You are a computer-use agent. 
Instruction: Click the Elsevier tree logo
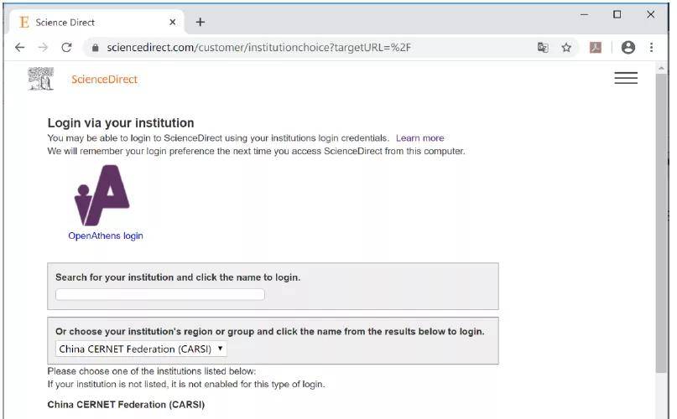(x=41, y=79)
